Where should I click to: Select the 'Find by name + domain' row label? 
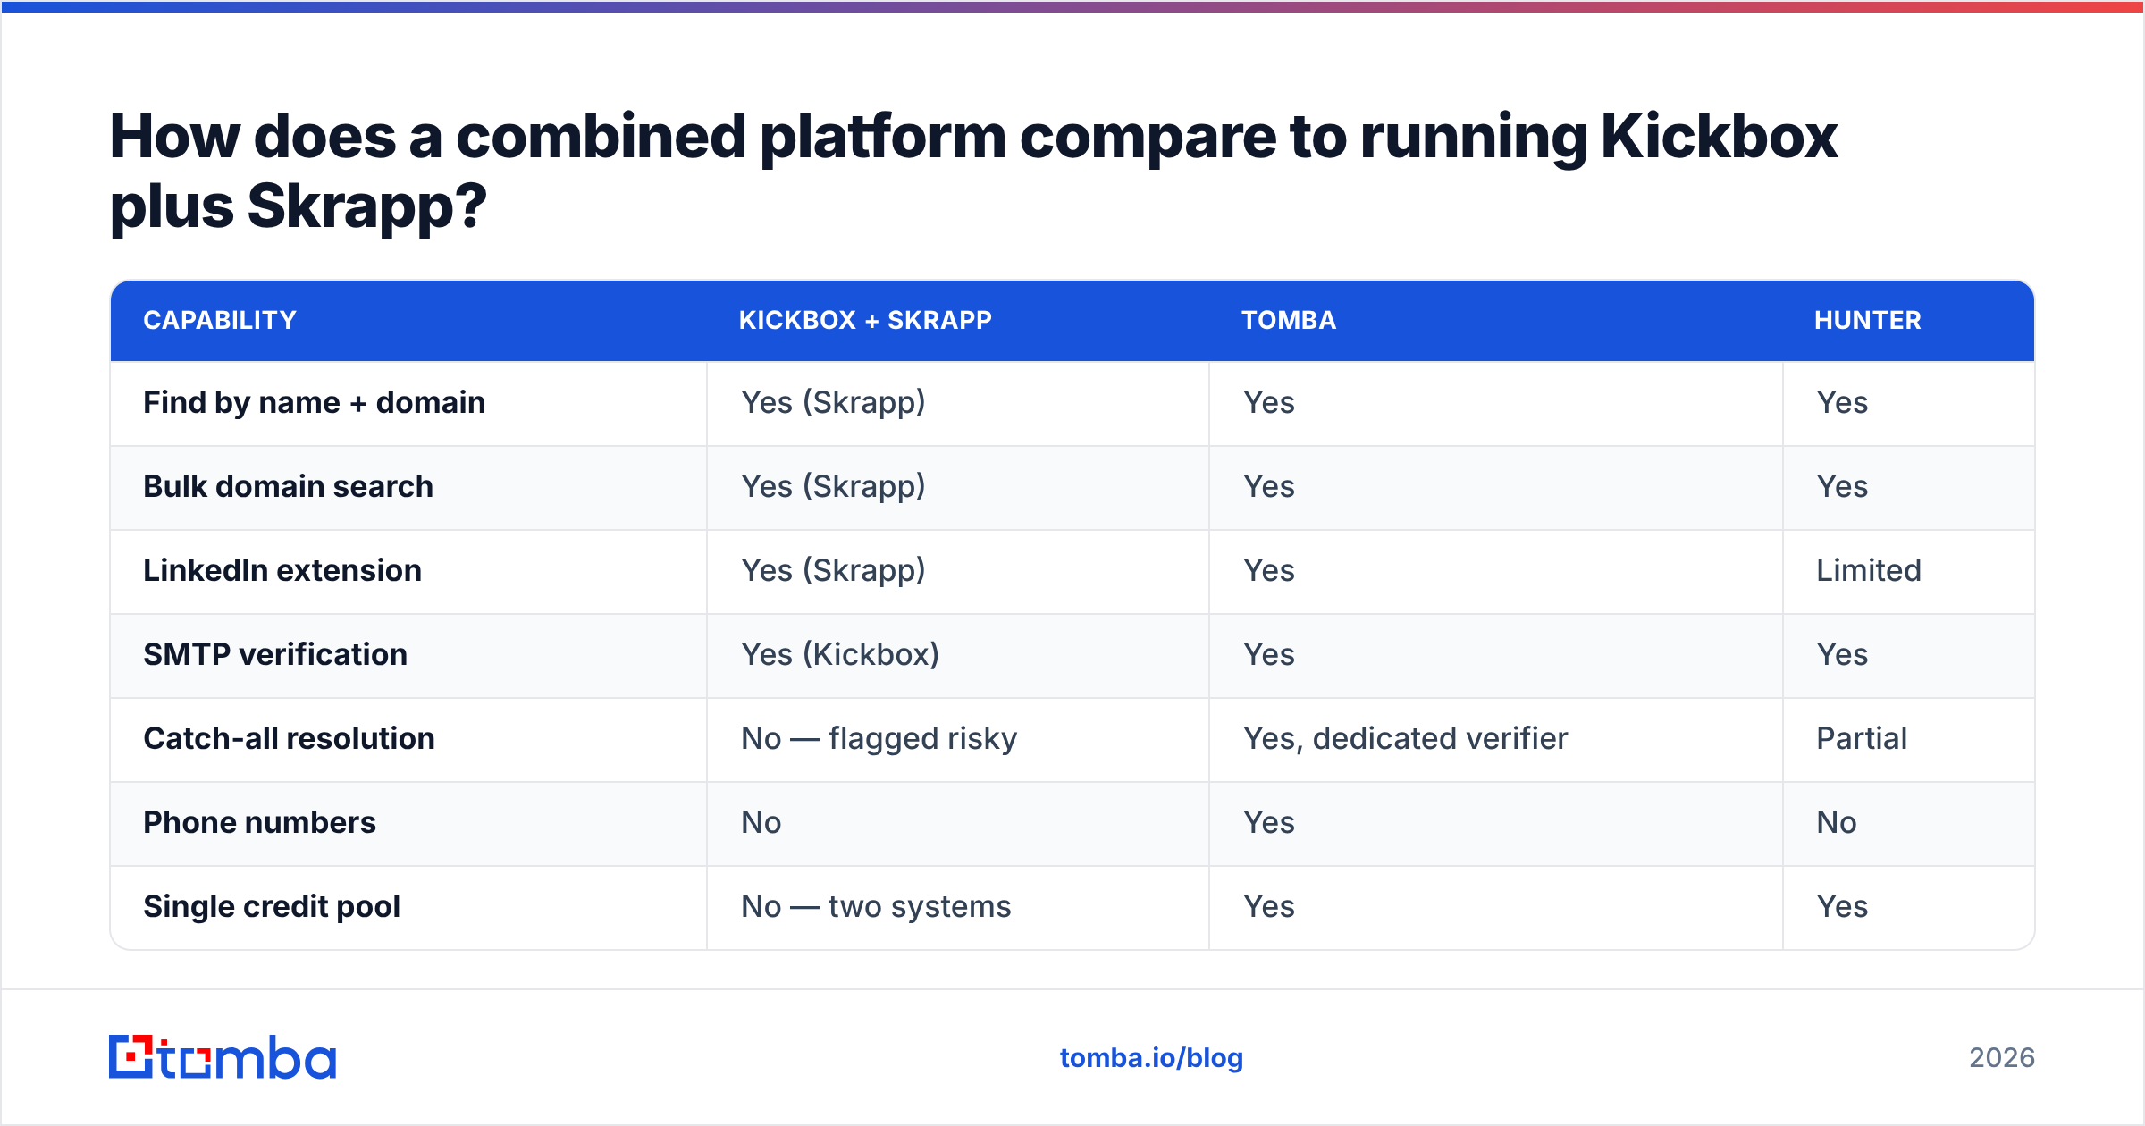pyautogui.click(x=315, y=403)
